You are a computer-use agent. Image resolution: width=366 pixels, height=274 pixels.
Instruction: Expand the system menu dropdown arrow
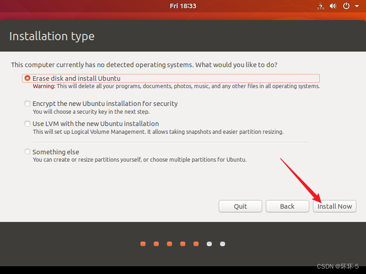point(357,6)
